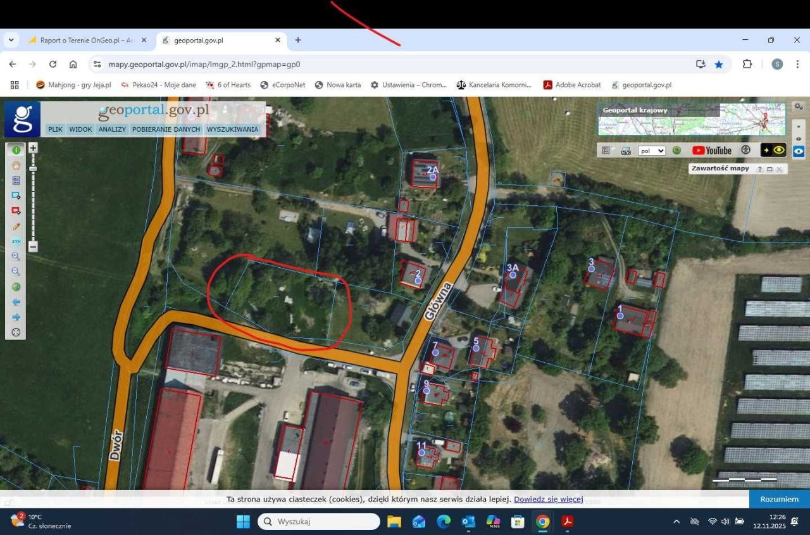Viewport: 810px width, 535px height.
Task: Open the eCorpoNet bookmark
Action: 283,85
